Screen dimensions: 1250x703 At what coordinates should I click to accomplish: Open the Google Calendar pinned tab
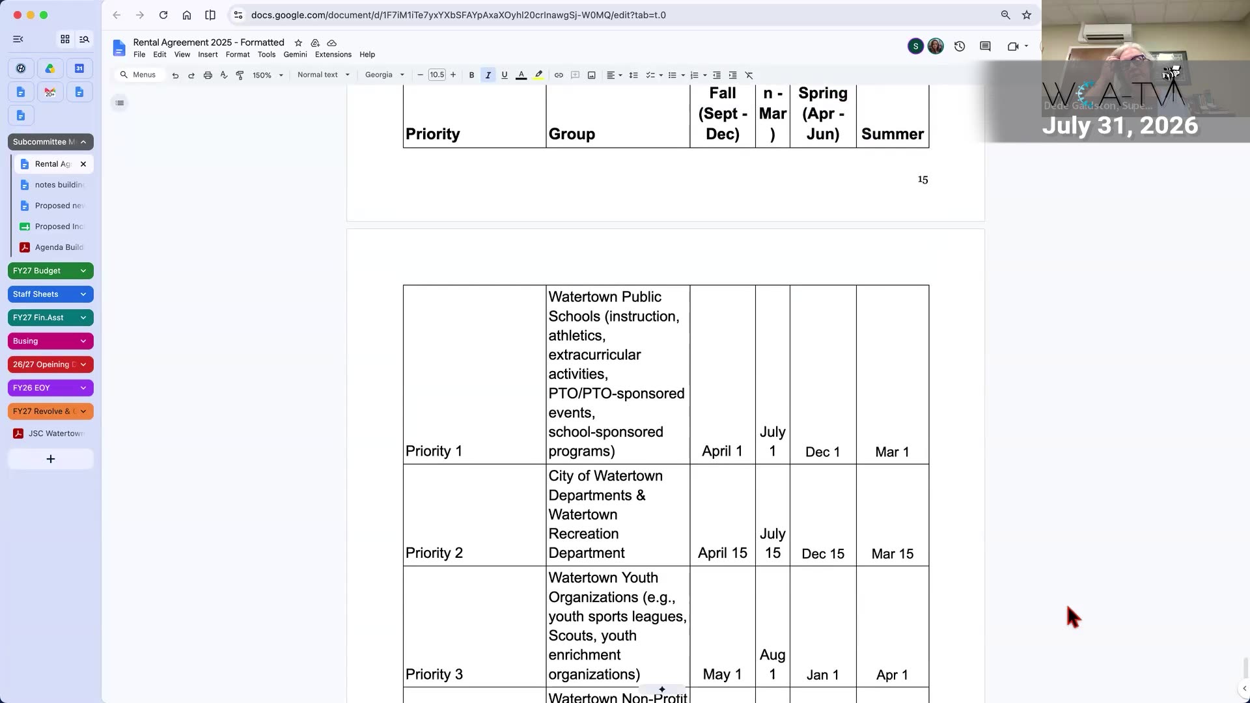pos(79,68)
